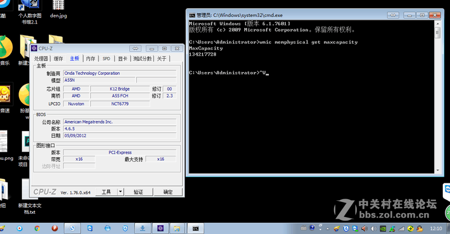450x234 pixels.
Task: Open the white volume speaker tray icon
Action: coord(373,228)
